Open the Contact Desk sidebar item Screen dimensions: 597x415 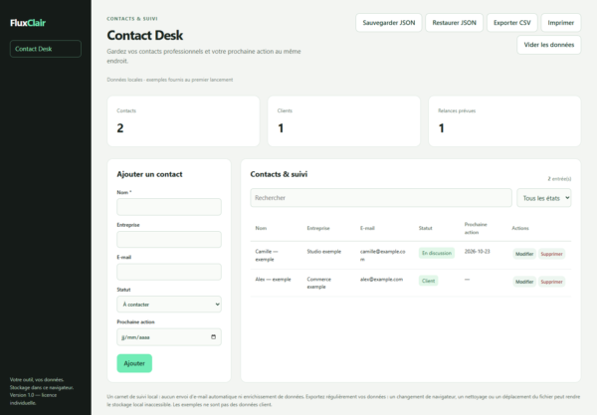(46, 49)
